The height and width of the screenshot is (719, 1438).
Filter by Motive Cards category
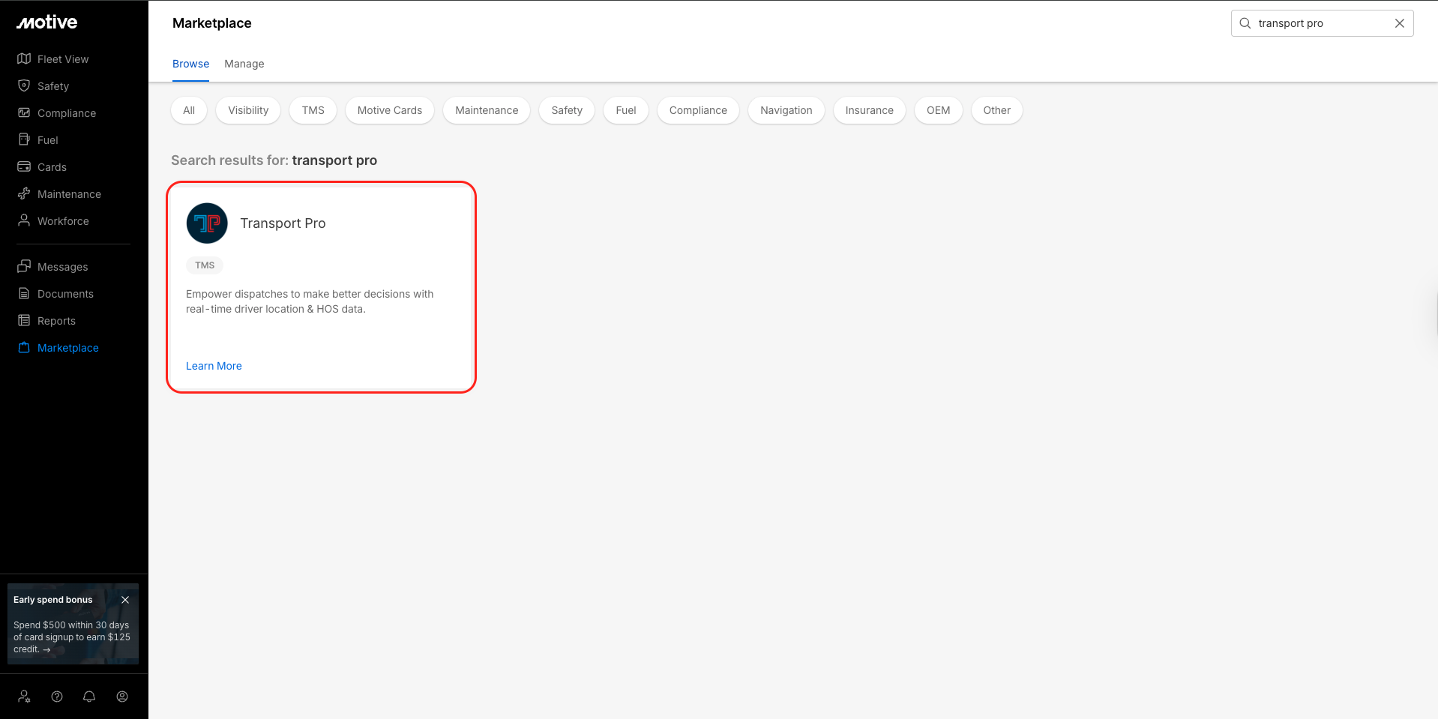pyautogui.click(x=390, y=110)
